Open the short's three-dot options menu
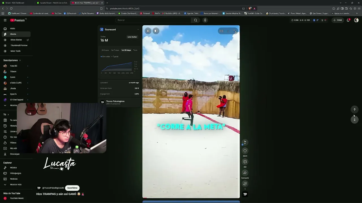 point(228,31)
